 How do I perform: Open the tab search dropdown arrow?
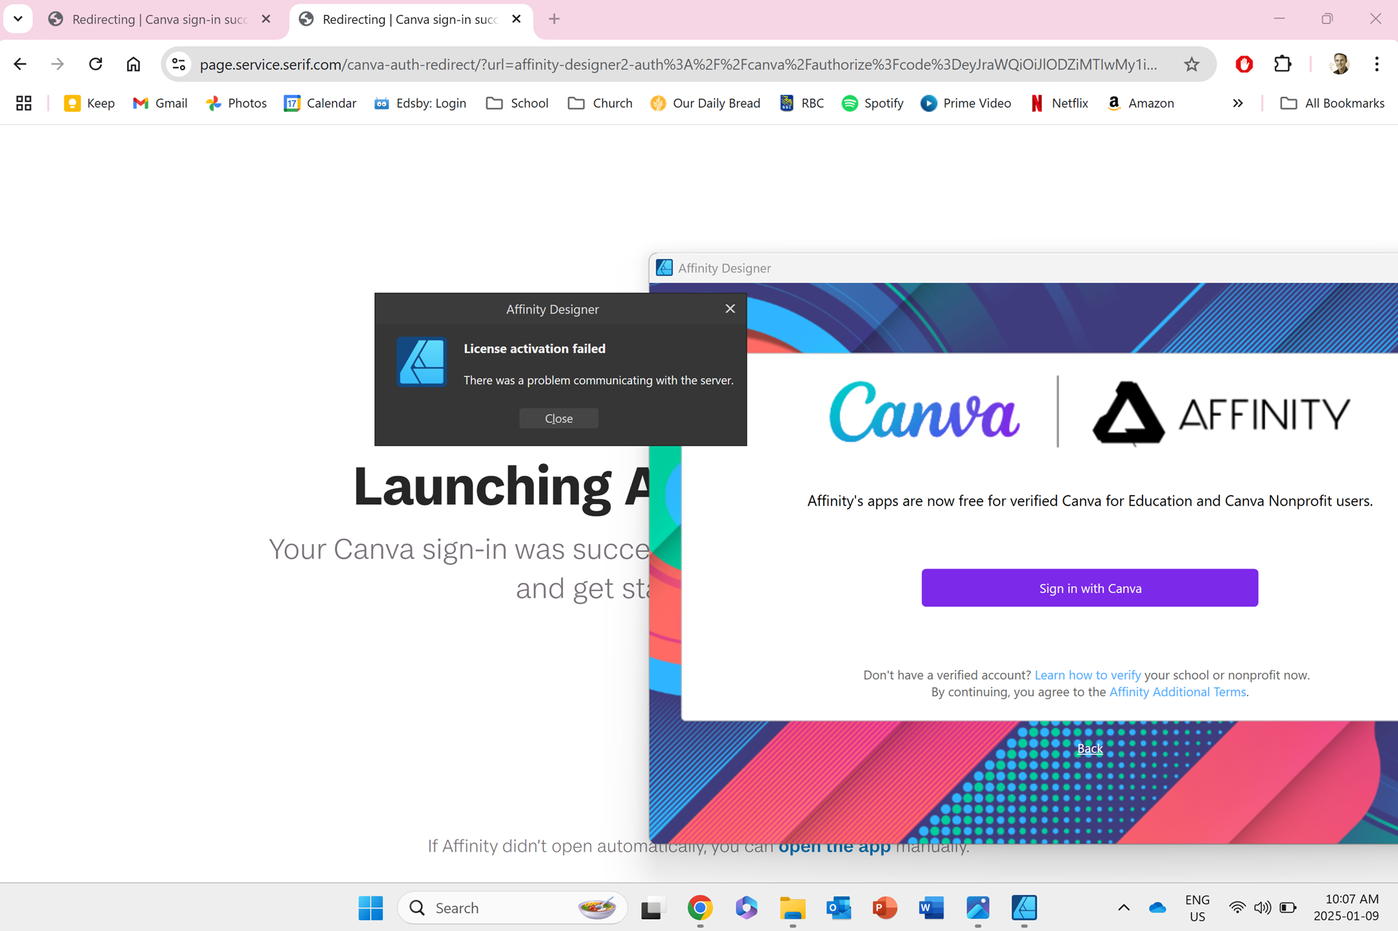18,19
